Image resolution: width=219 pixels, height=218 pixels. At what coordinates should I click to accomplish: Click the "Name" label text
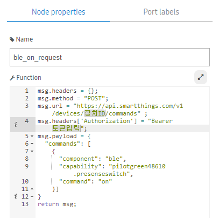tap(24, 39)
